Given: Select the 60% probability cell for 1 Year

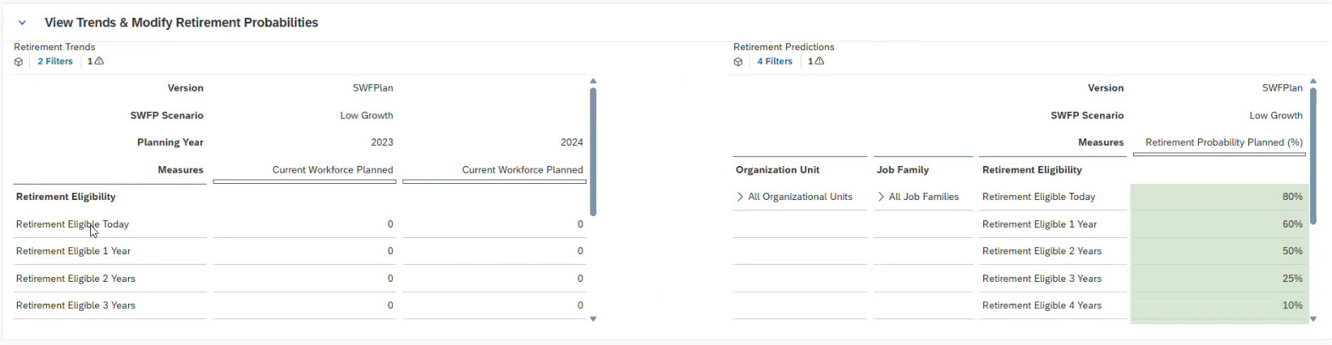Looking at the screenshot, I should 1218,224.
